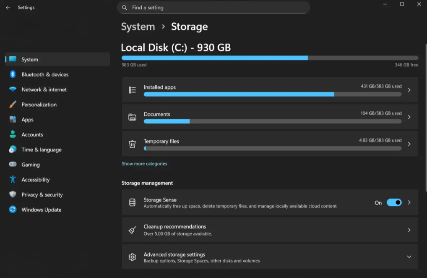Screen dimensions: 427x278
Task: Click the Storage breadcrumb title
Action: [189, 27]
